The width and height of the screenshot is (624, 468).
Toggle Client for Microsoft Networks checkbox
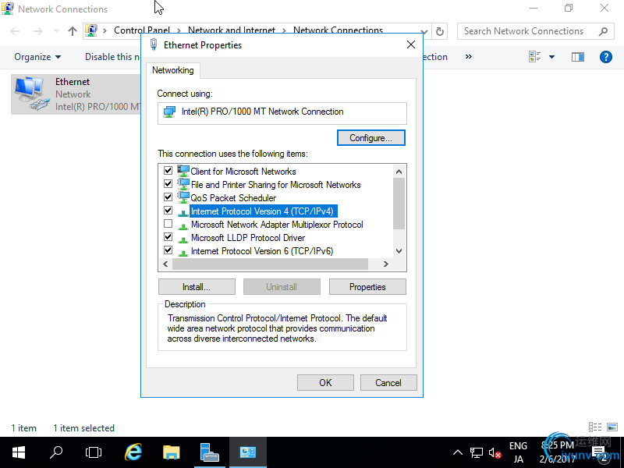coord(168,171)
